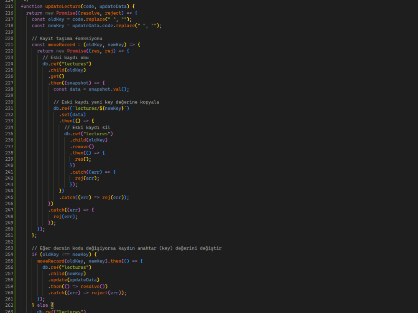This screenshot has width=418, height=313.
Task: Click .child(oldKey) on line 236
Action: tap(89, 140)
